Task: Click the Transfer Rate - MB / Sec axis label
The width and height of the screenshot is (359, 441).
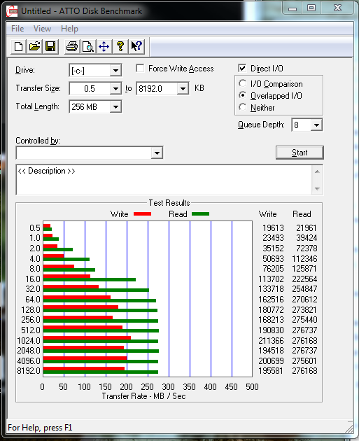Action: click(143, 396)
